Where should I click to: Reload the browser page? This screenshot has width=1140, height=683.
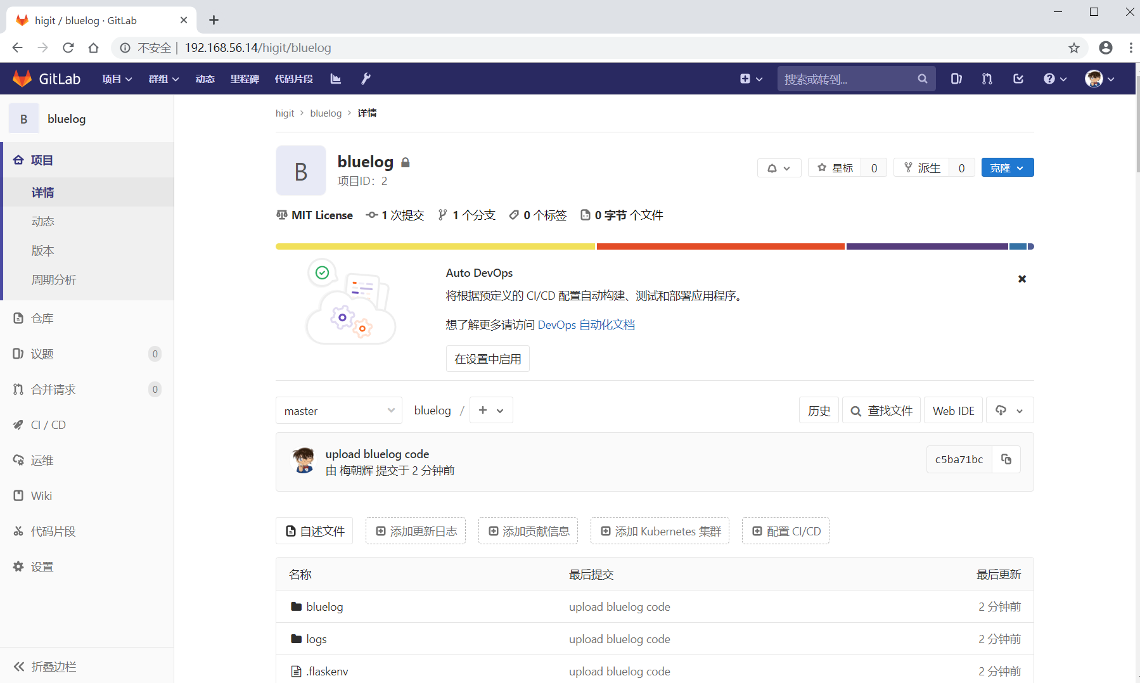coord(68,48)
